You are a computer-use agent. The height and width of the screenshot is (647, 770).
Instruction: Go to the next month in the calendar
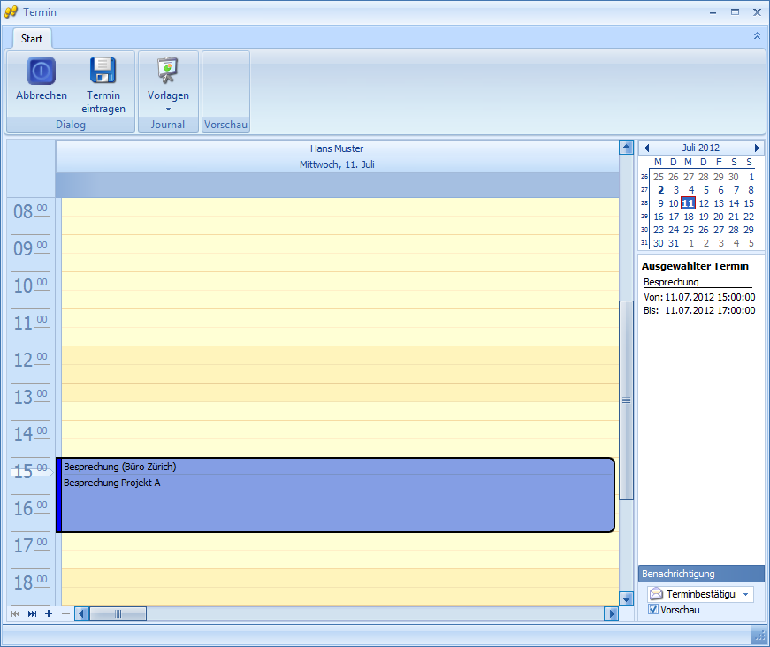(757, 147)
